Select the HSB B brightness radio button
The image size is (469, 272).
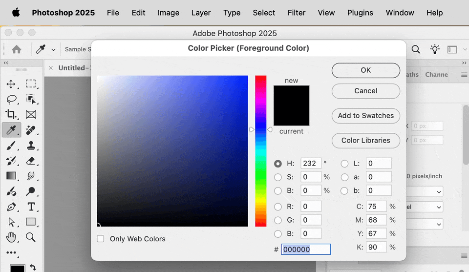278,191
